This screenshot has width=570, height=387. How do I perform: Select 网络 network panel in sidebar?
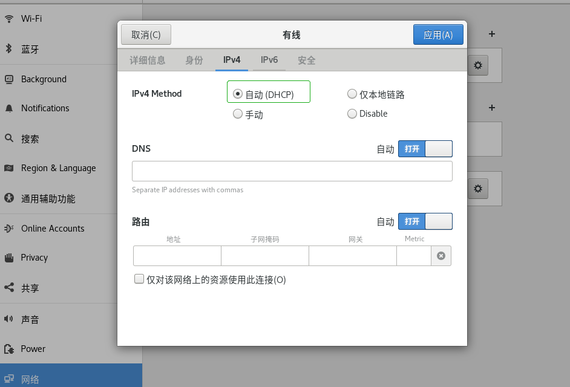[x=71, y=376]
